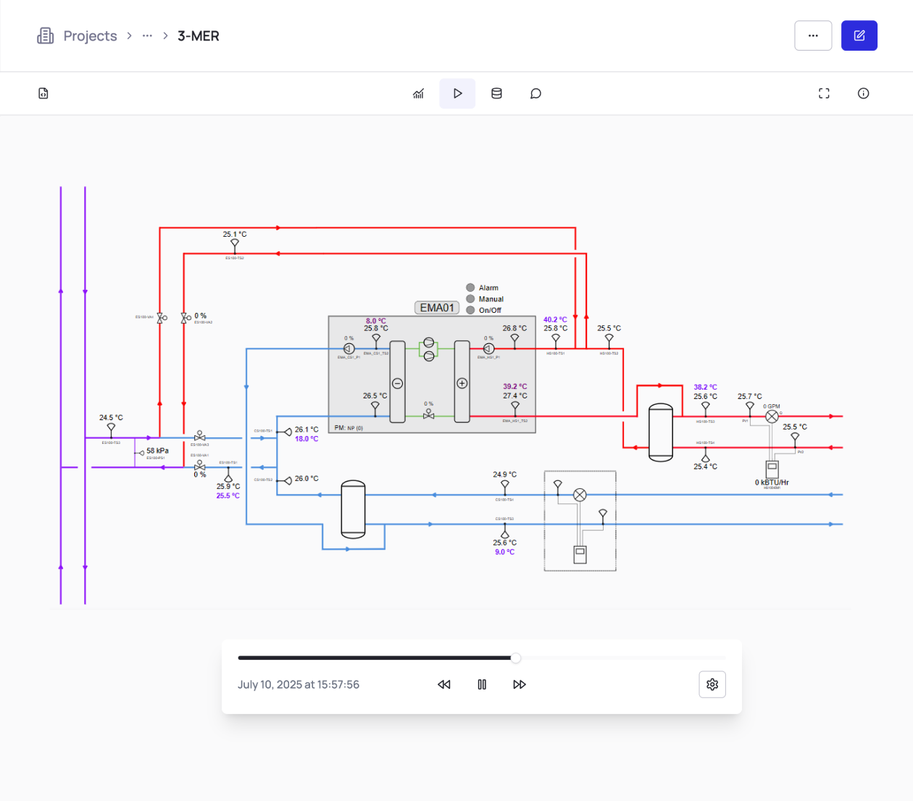
Task: Click the Alarm status indicator
Action: tap(470, 288)
